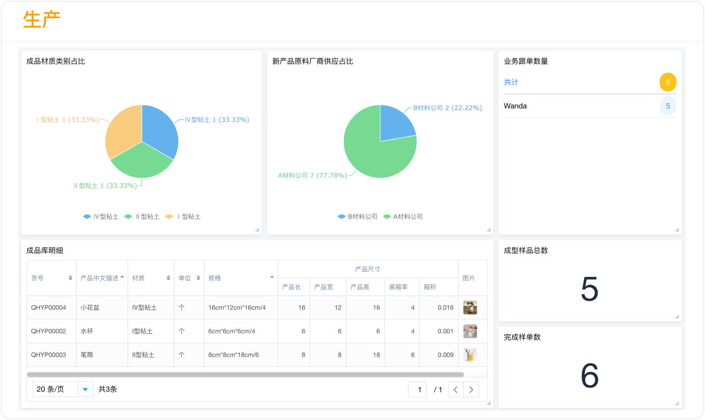Toggle II型粘土 legend entry

pyautogui.click(x=142, y=217)
